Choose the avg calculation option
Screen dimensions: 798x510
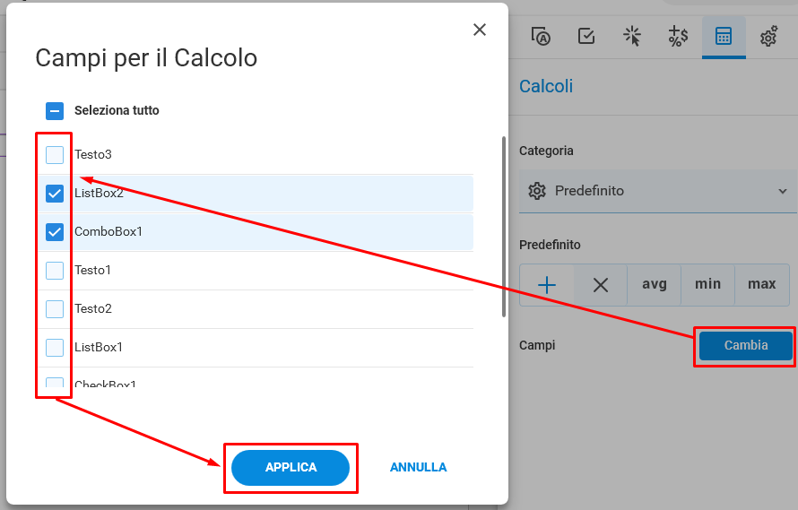coord(655,284)
